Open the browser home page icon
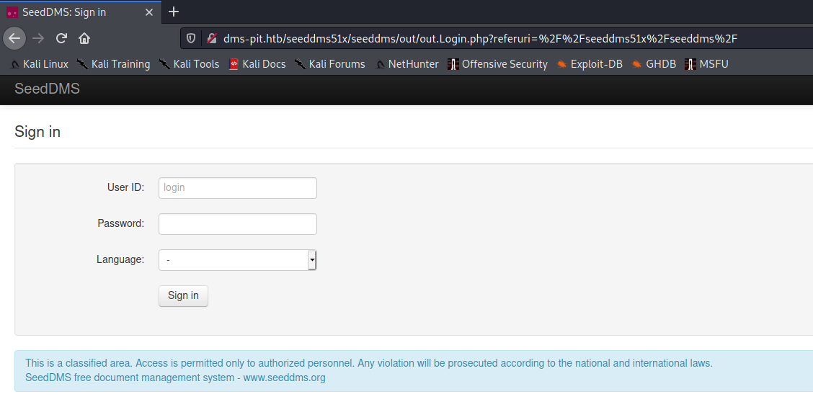The width and height of the screenshot is (813, 402). (x=84, y=37)
